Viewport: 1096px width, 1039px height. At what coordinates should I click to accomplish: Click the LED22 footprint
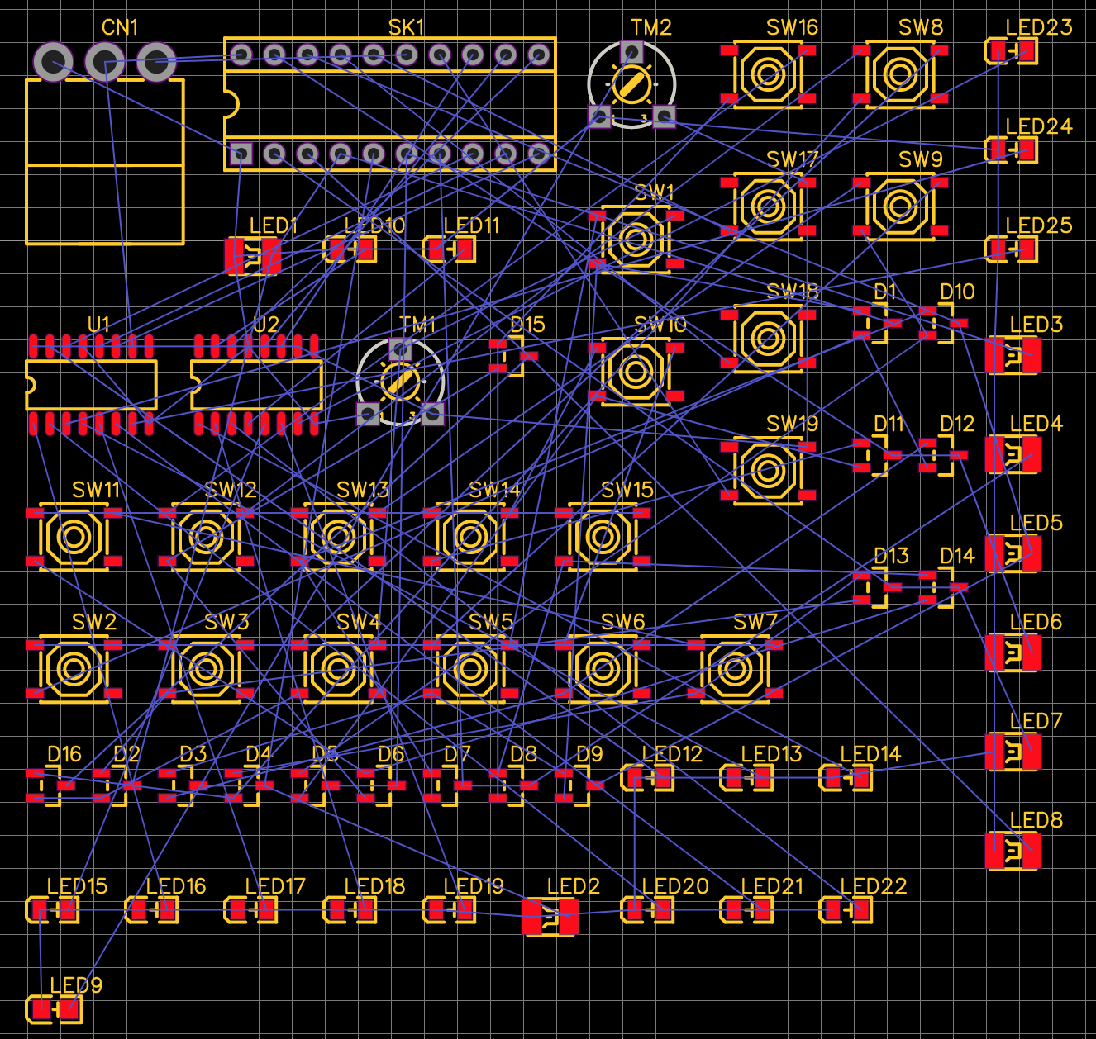pyautogui.click(x=846, y=910)
